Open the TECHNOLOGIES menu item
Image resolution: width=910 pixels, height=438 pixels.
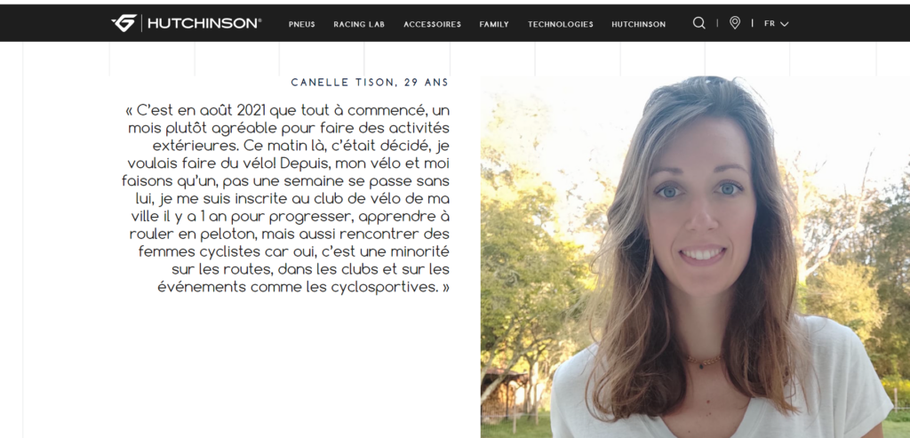tap(561, 24)
